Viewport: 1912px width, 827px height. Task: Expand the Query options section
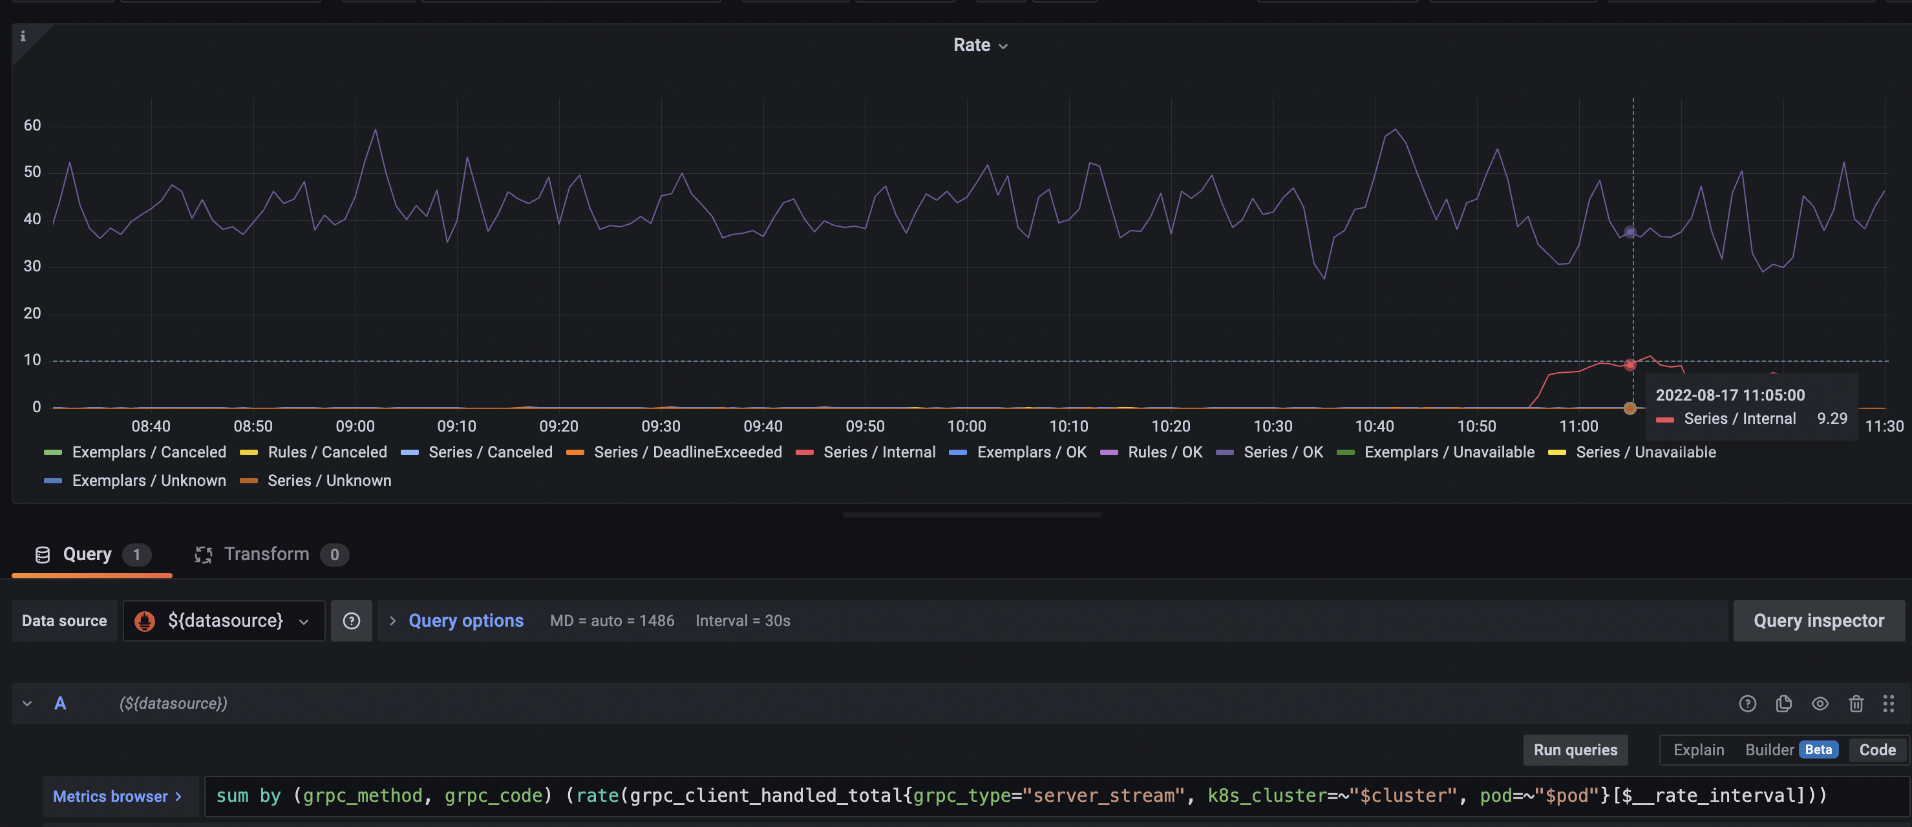point(465,621)
